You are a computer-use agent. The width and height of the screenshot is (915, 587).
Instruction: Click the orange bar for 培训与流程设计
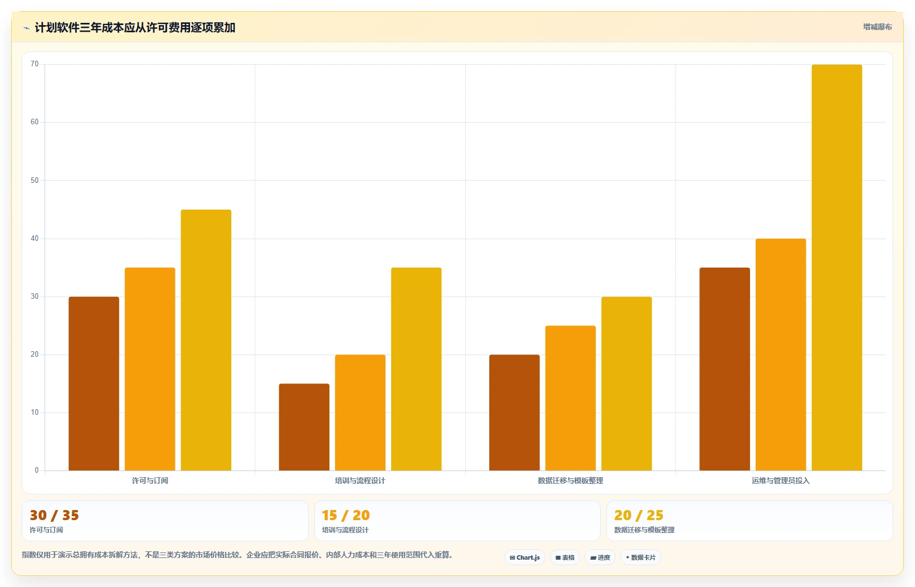[x=360, y=413]
